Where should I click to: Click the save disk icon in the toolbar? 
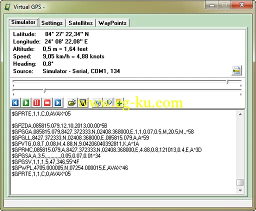click(83, 102)
